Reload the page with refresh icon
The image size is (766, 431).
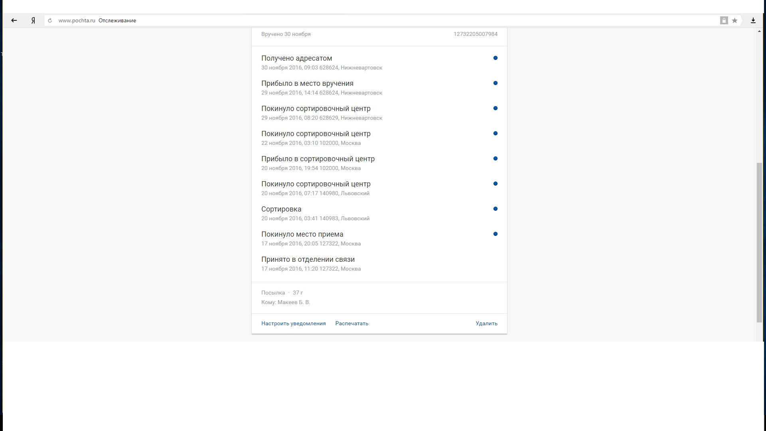click(x=50, y=20)
